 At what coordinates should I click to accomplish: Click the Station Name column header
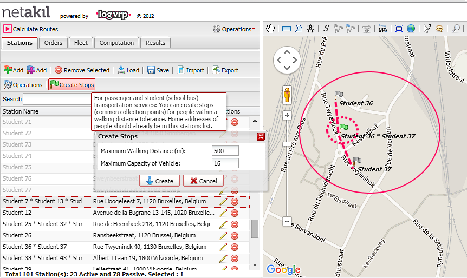pos(21,111)
